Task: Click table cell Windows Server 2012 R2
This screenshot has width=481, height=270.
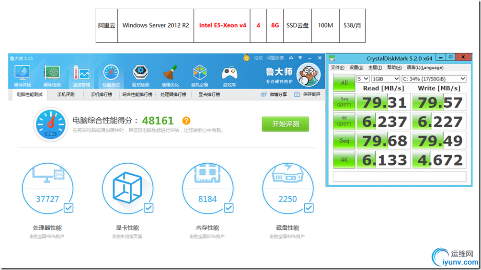Action: pos(156,25)
